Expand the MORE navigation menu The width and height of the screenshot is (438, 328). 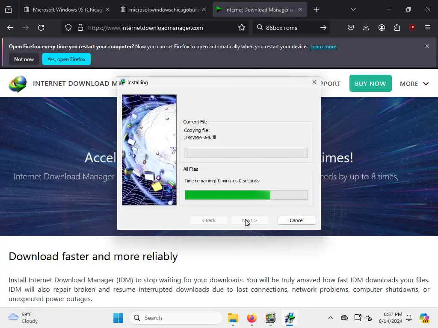[x=414, y=84]
